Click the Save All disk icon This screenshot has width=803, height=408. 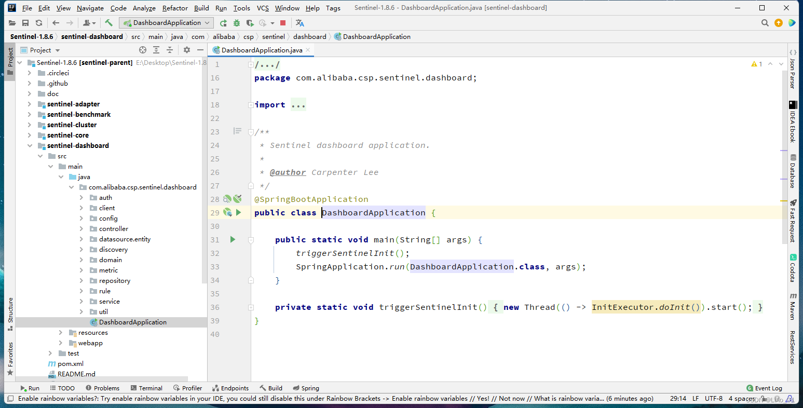point(25,23)
